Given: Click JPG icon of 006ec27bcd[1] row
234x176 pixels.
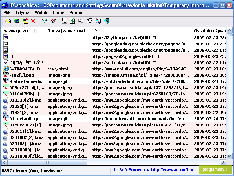Looking at the screenshot, I should (6, 88).
